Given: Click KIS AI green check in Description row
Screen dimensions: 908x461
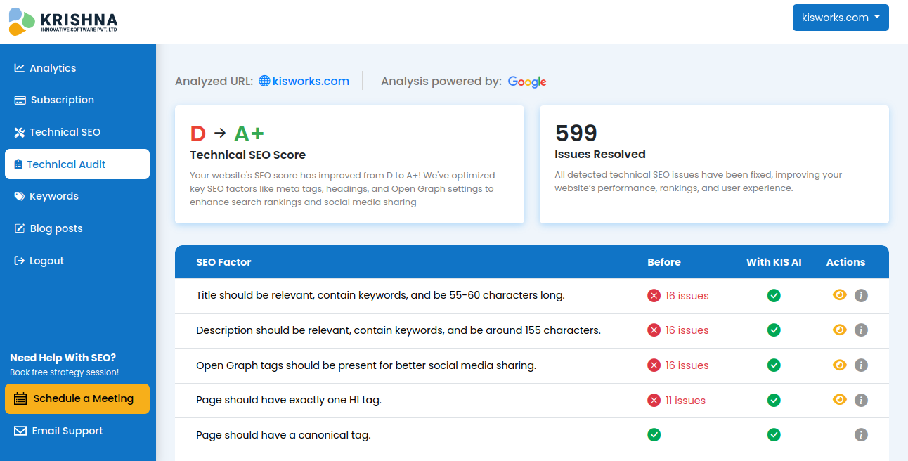Looking at the screenshot, I should point(774,330).
